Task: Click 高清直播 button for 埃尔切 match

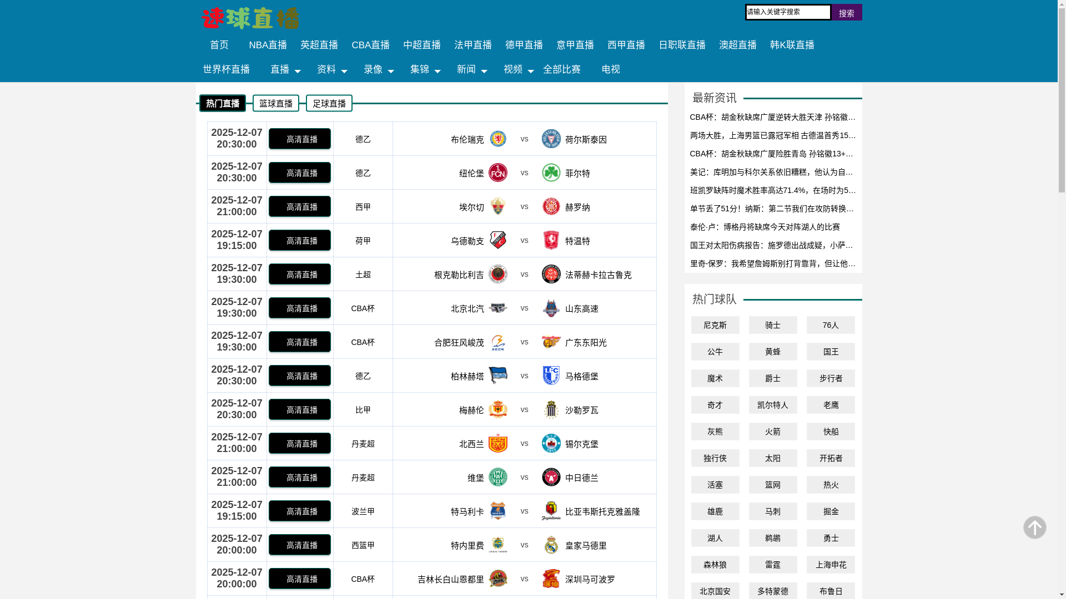Action: pyautogui.click(x=300, y=207)
